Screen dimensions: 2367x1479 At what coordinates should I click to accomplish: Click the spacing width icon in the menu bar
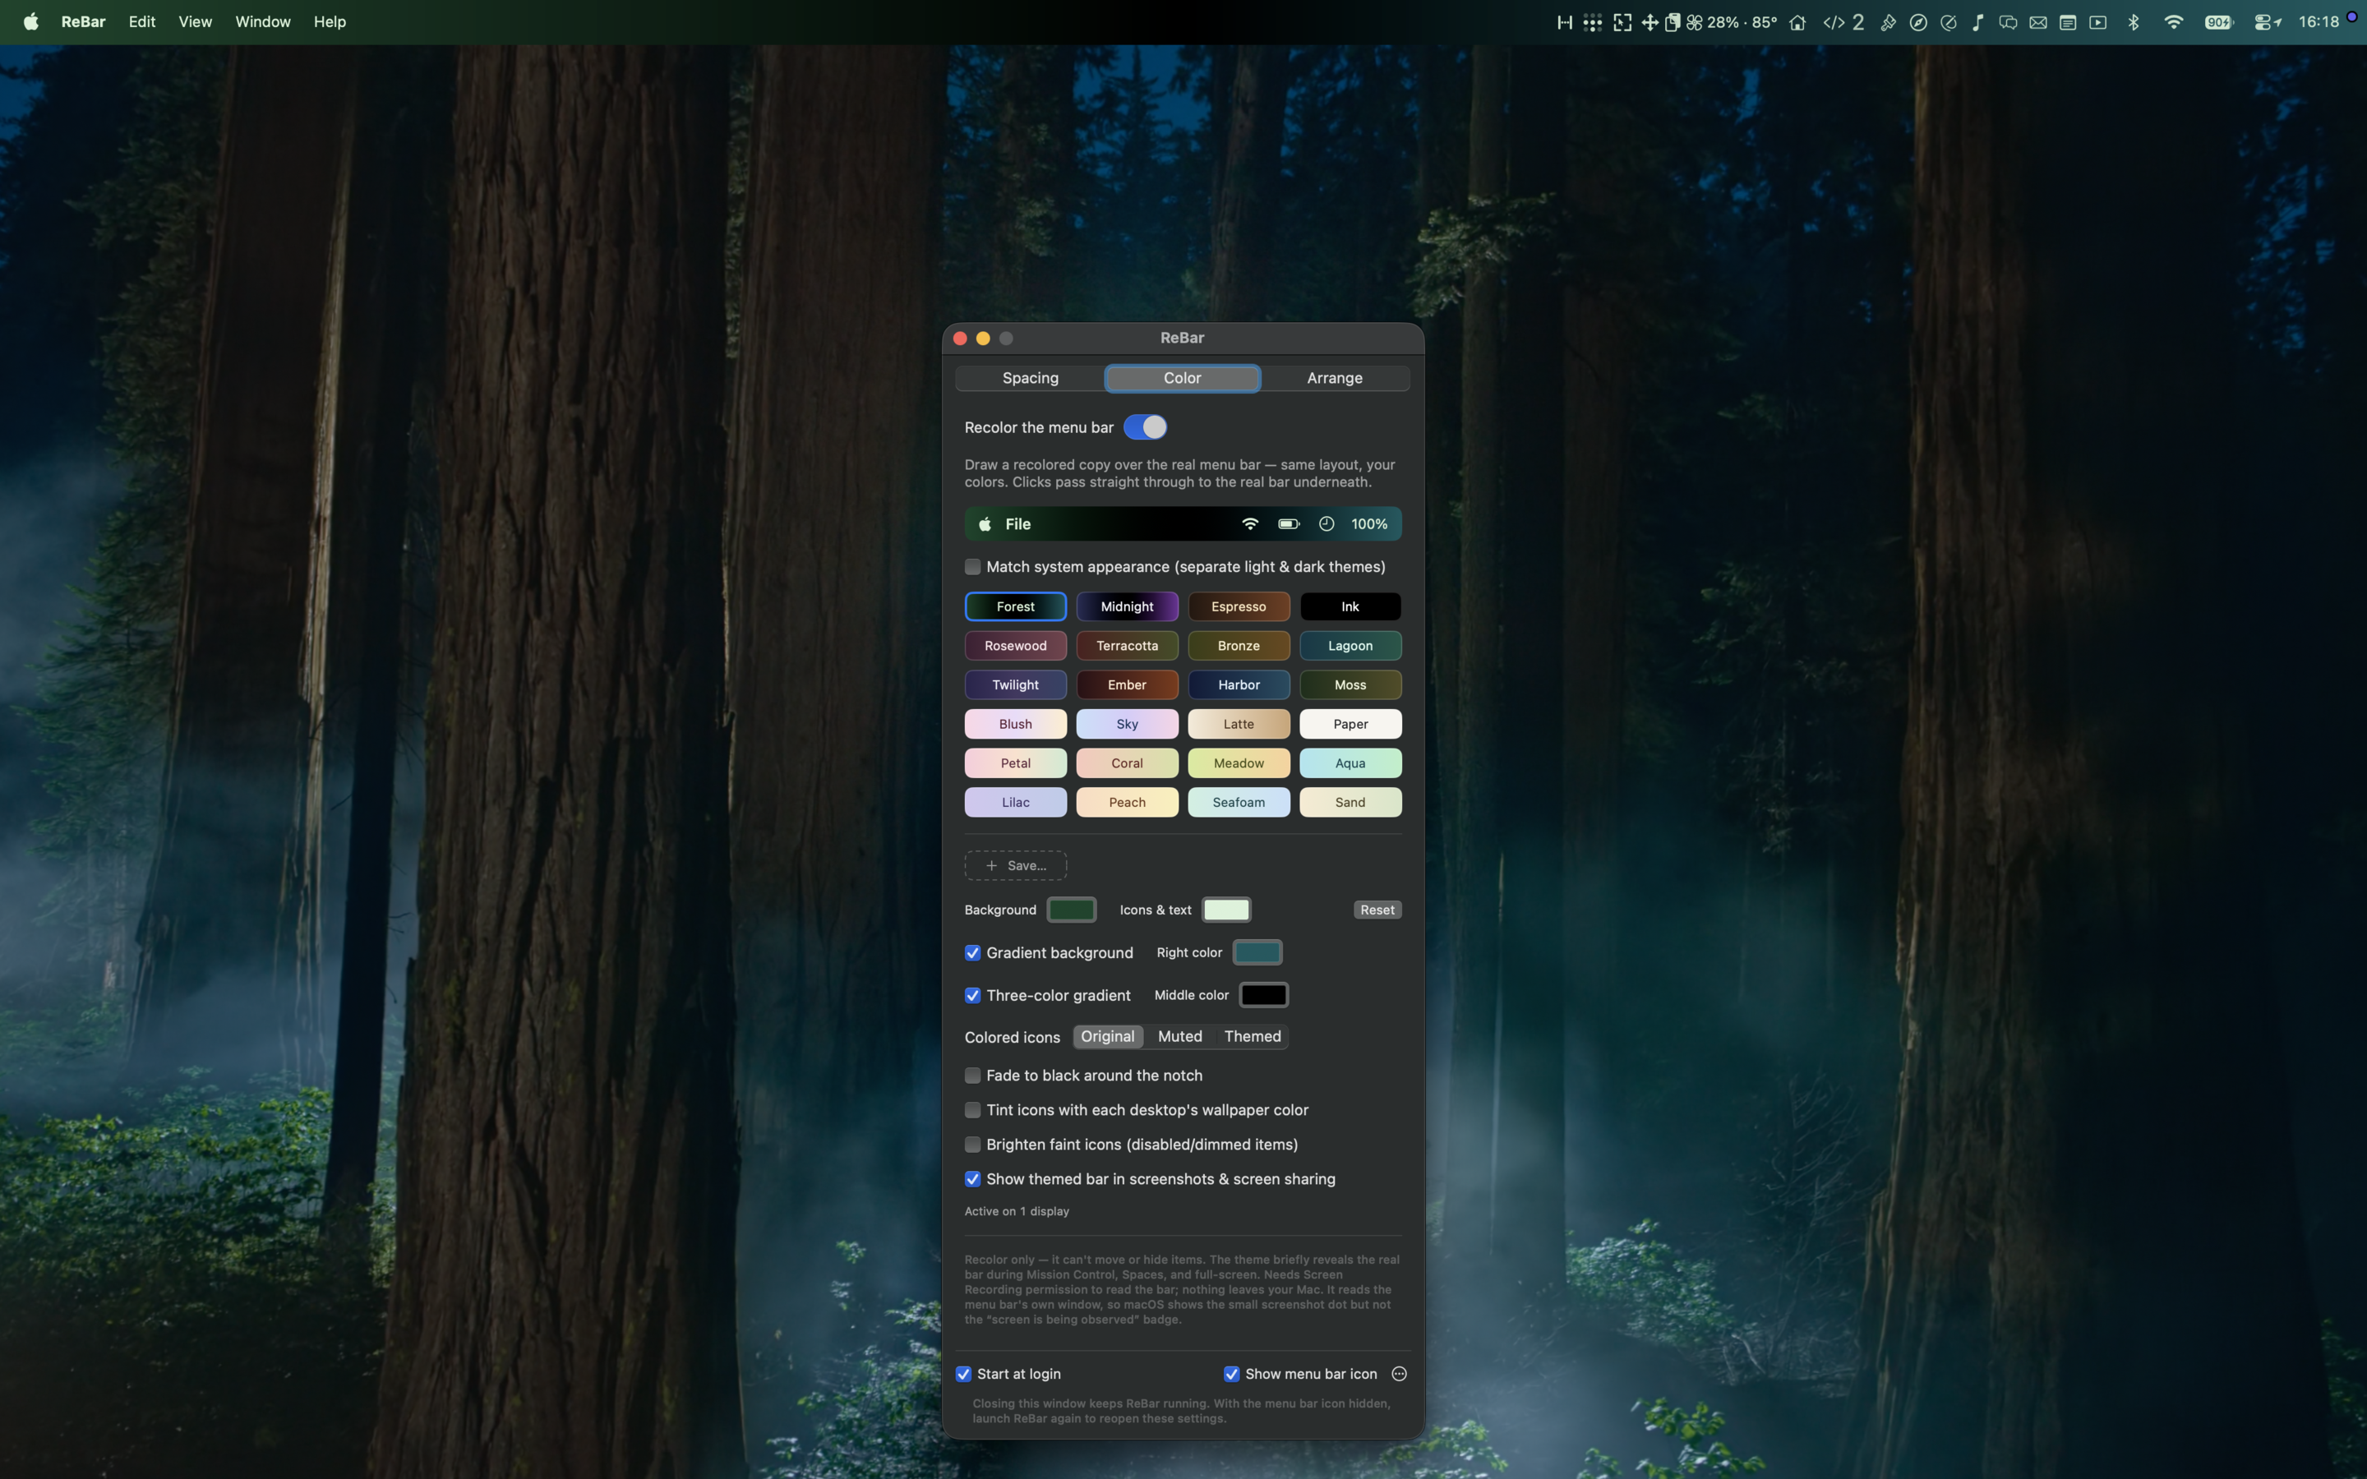pyautogui.click(x=1564, y=22)
